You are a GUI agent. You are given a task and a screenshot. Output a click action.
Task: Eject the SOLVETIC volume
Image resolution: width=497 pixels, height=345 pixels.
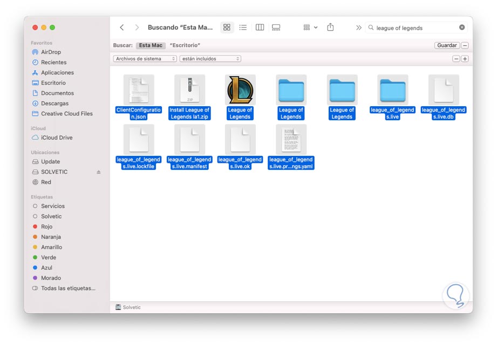point(99,172)
